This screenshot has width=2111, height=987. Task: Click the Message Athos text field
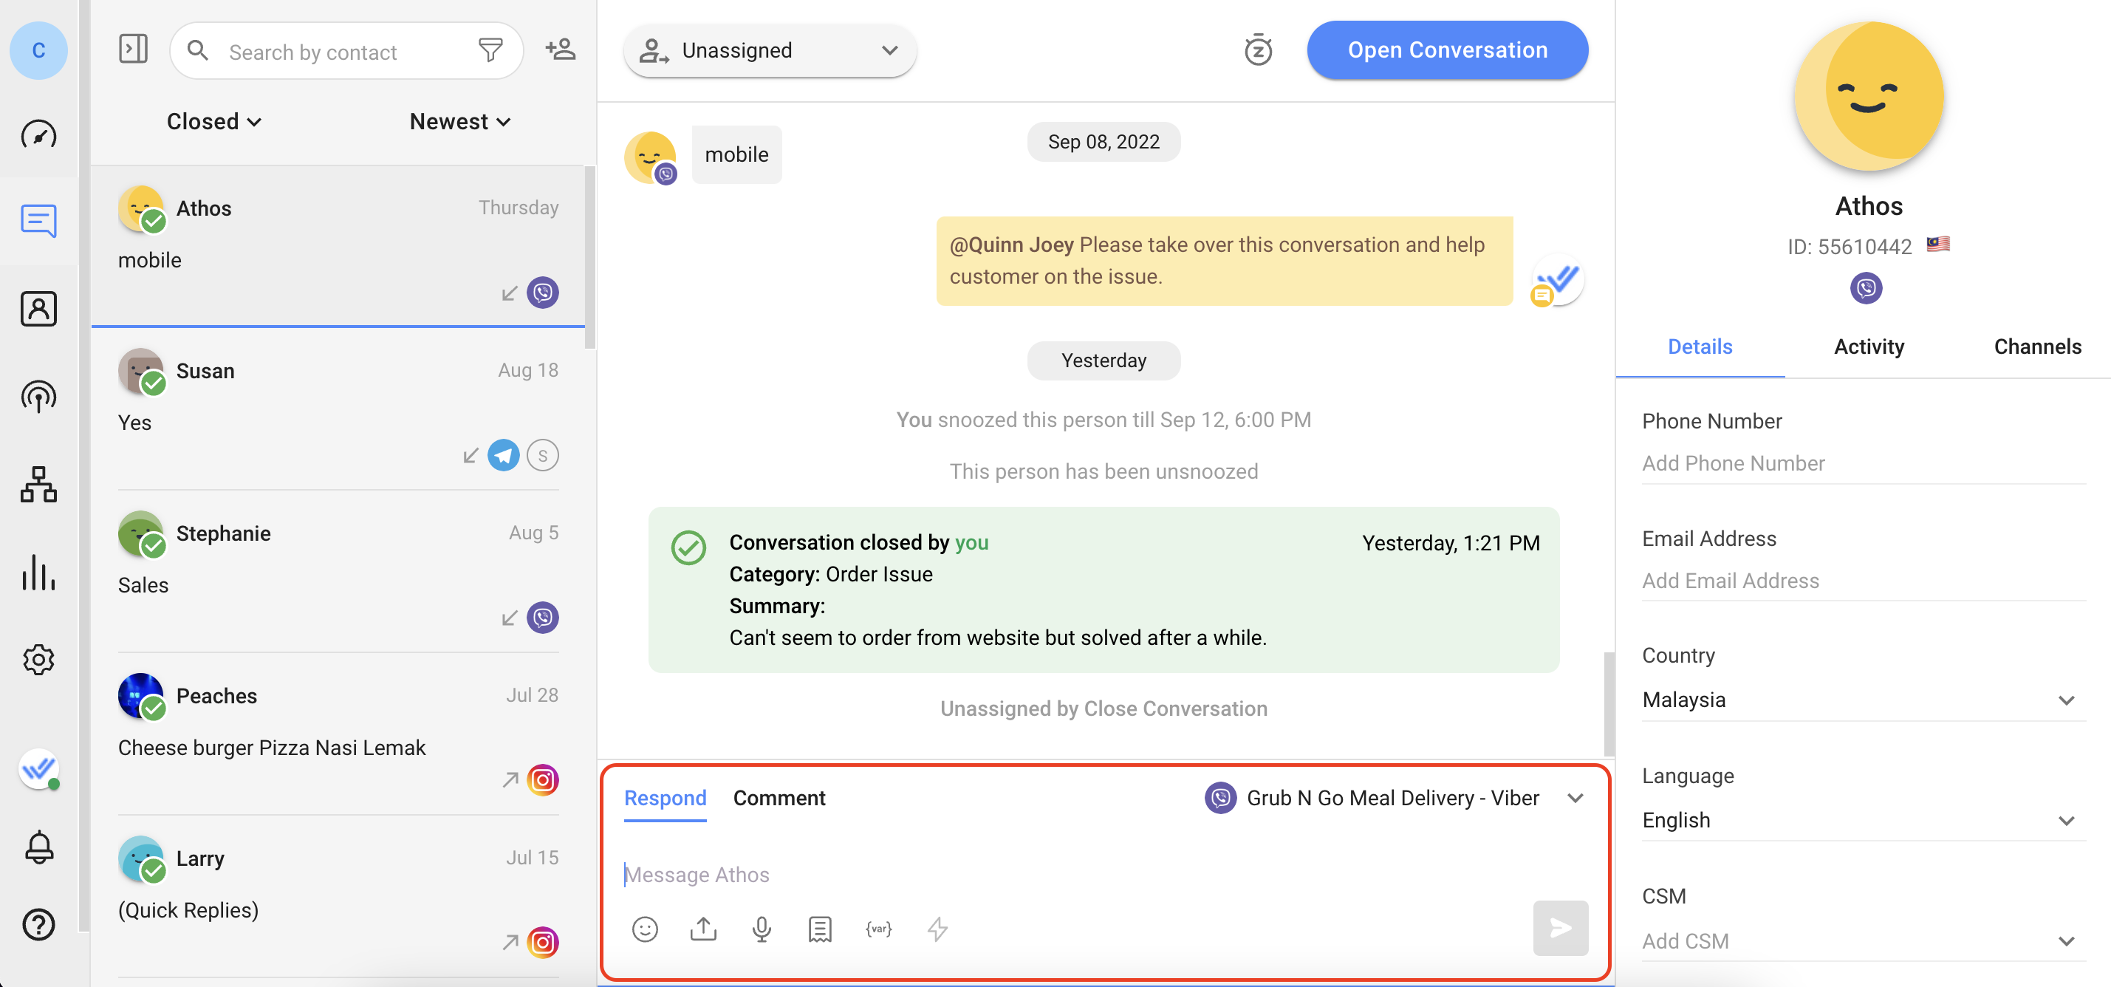pos(1065,874)
